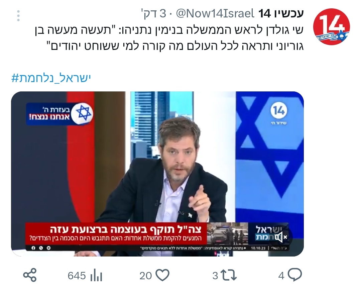Play the embedded news video

(157, 174)
